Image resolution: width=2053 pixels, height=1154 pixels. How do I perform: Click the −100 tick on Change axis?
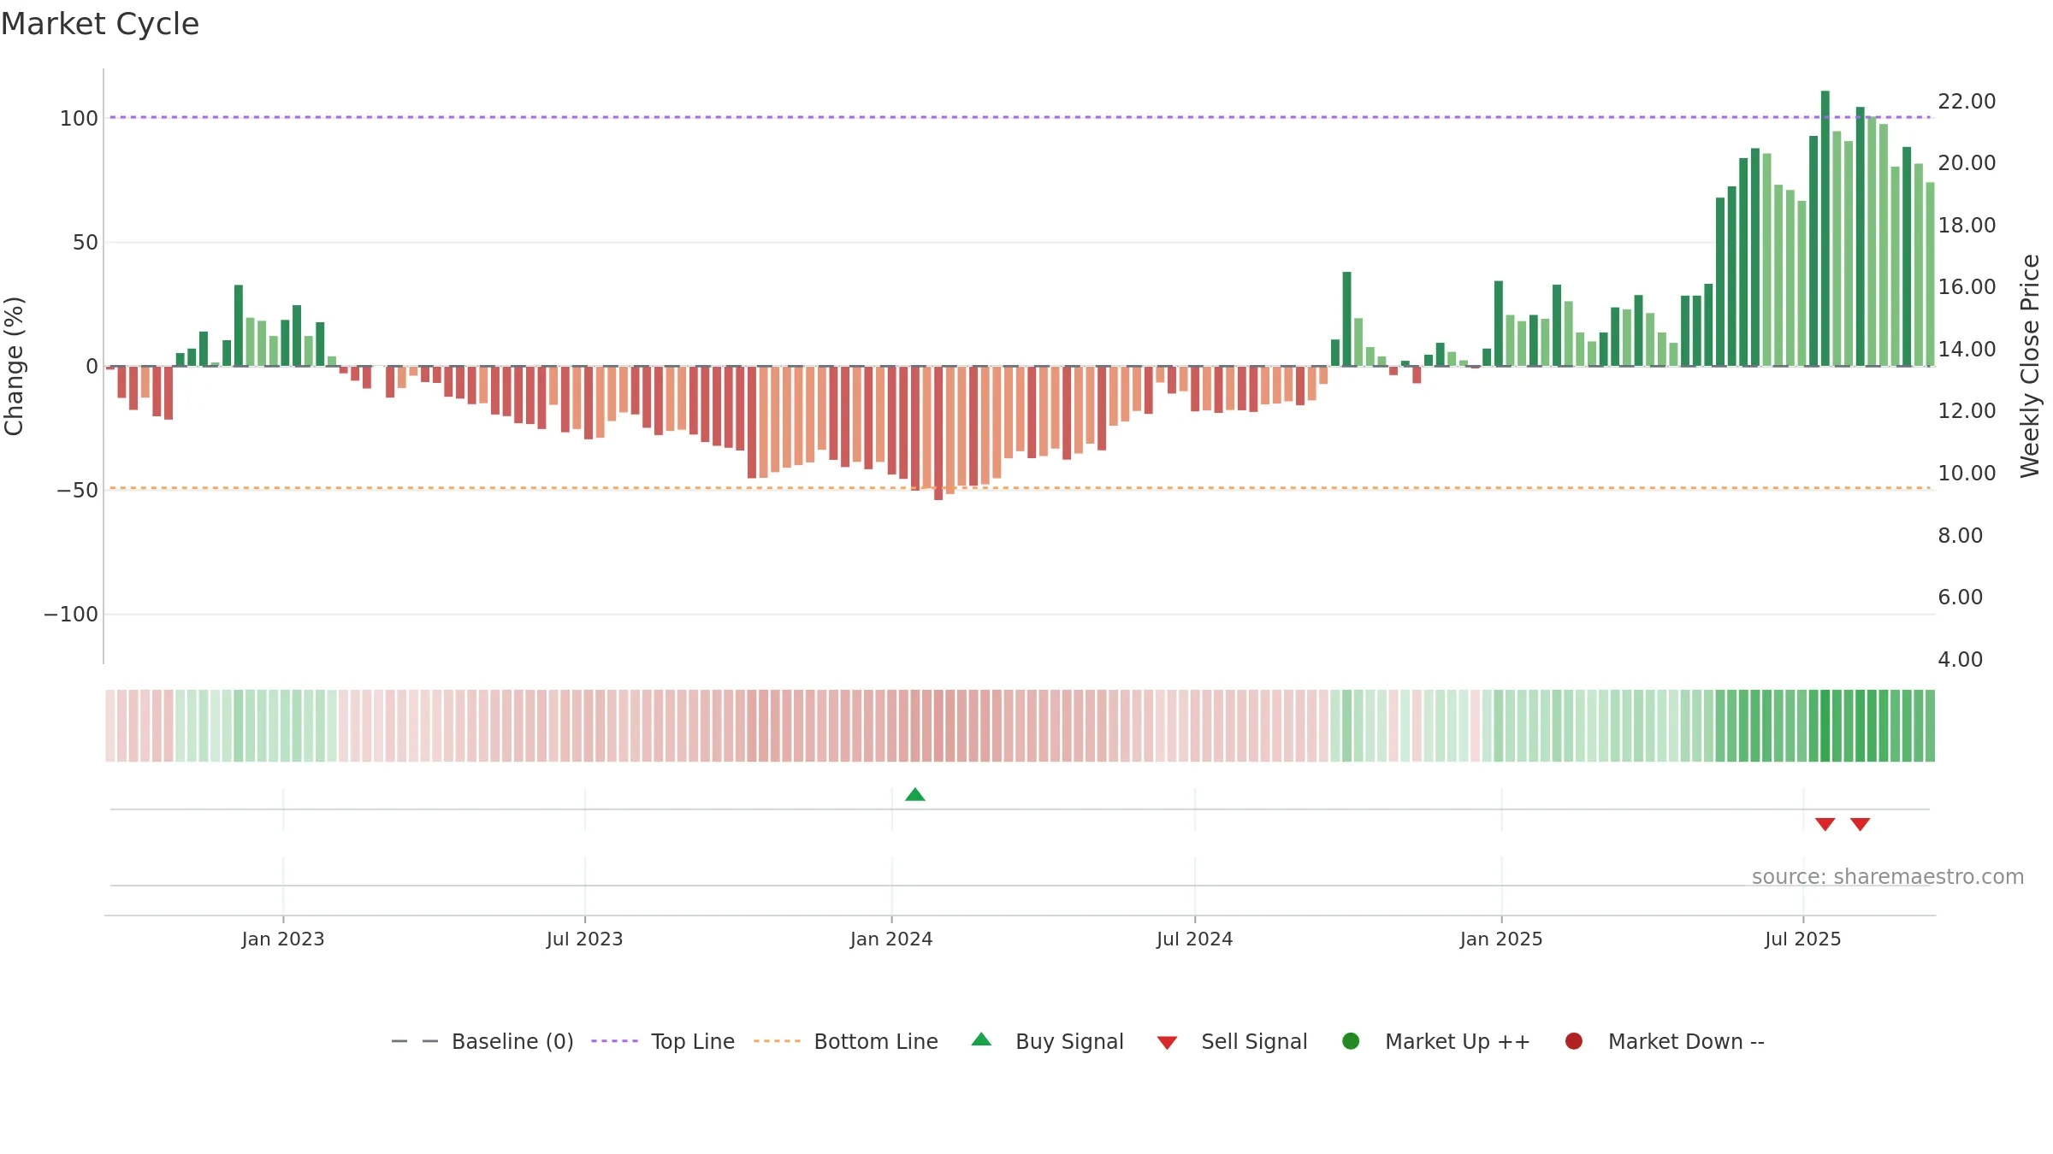pyautogui.click(x=71, y=615)
